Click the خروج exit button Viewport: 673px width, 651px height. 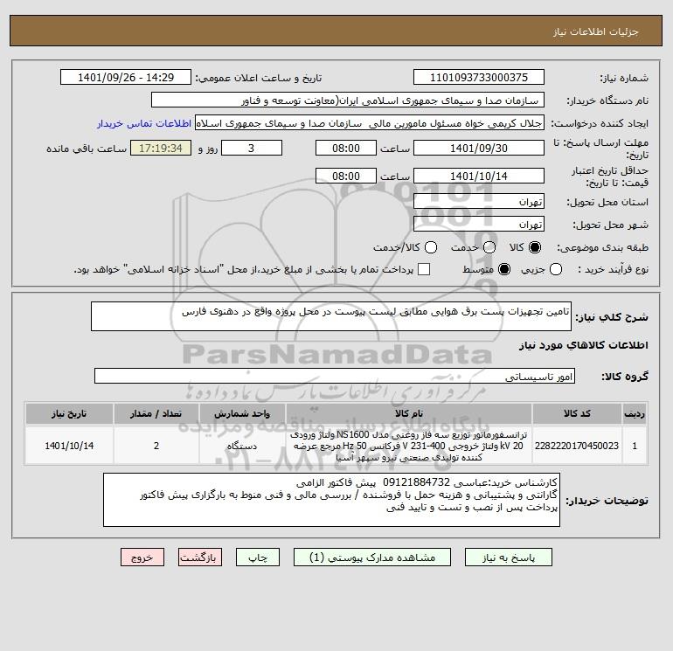(142, 558)
